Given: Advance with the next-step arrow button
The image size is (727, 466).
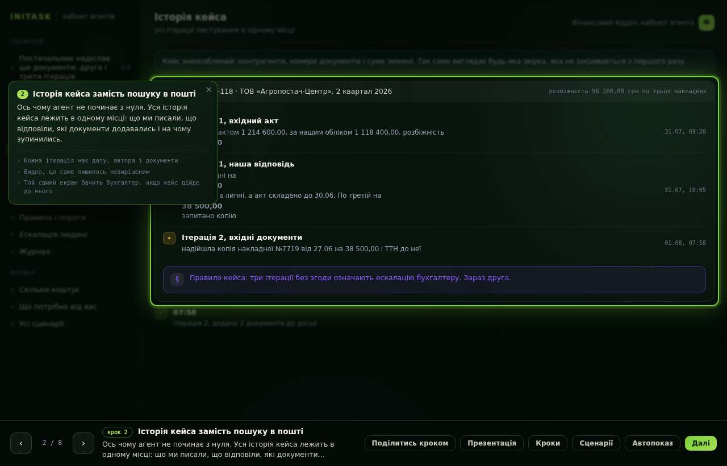Looking at the screenshot, I should pos(83,443).
